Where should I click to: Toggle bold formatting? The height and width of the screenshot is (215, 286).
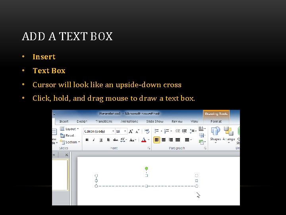tap(87, 140)
